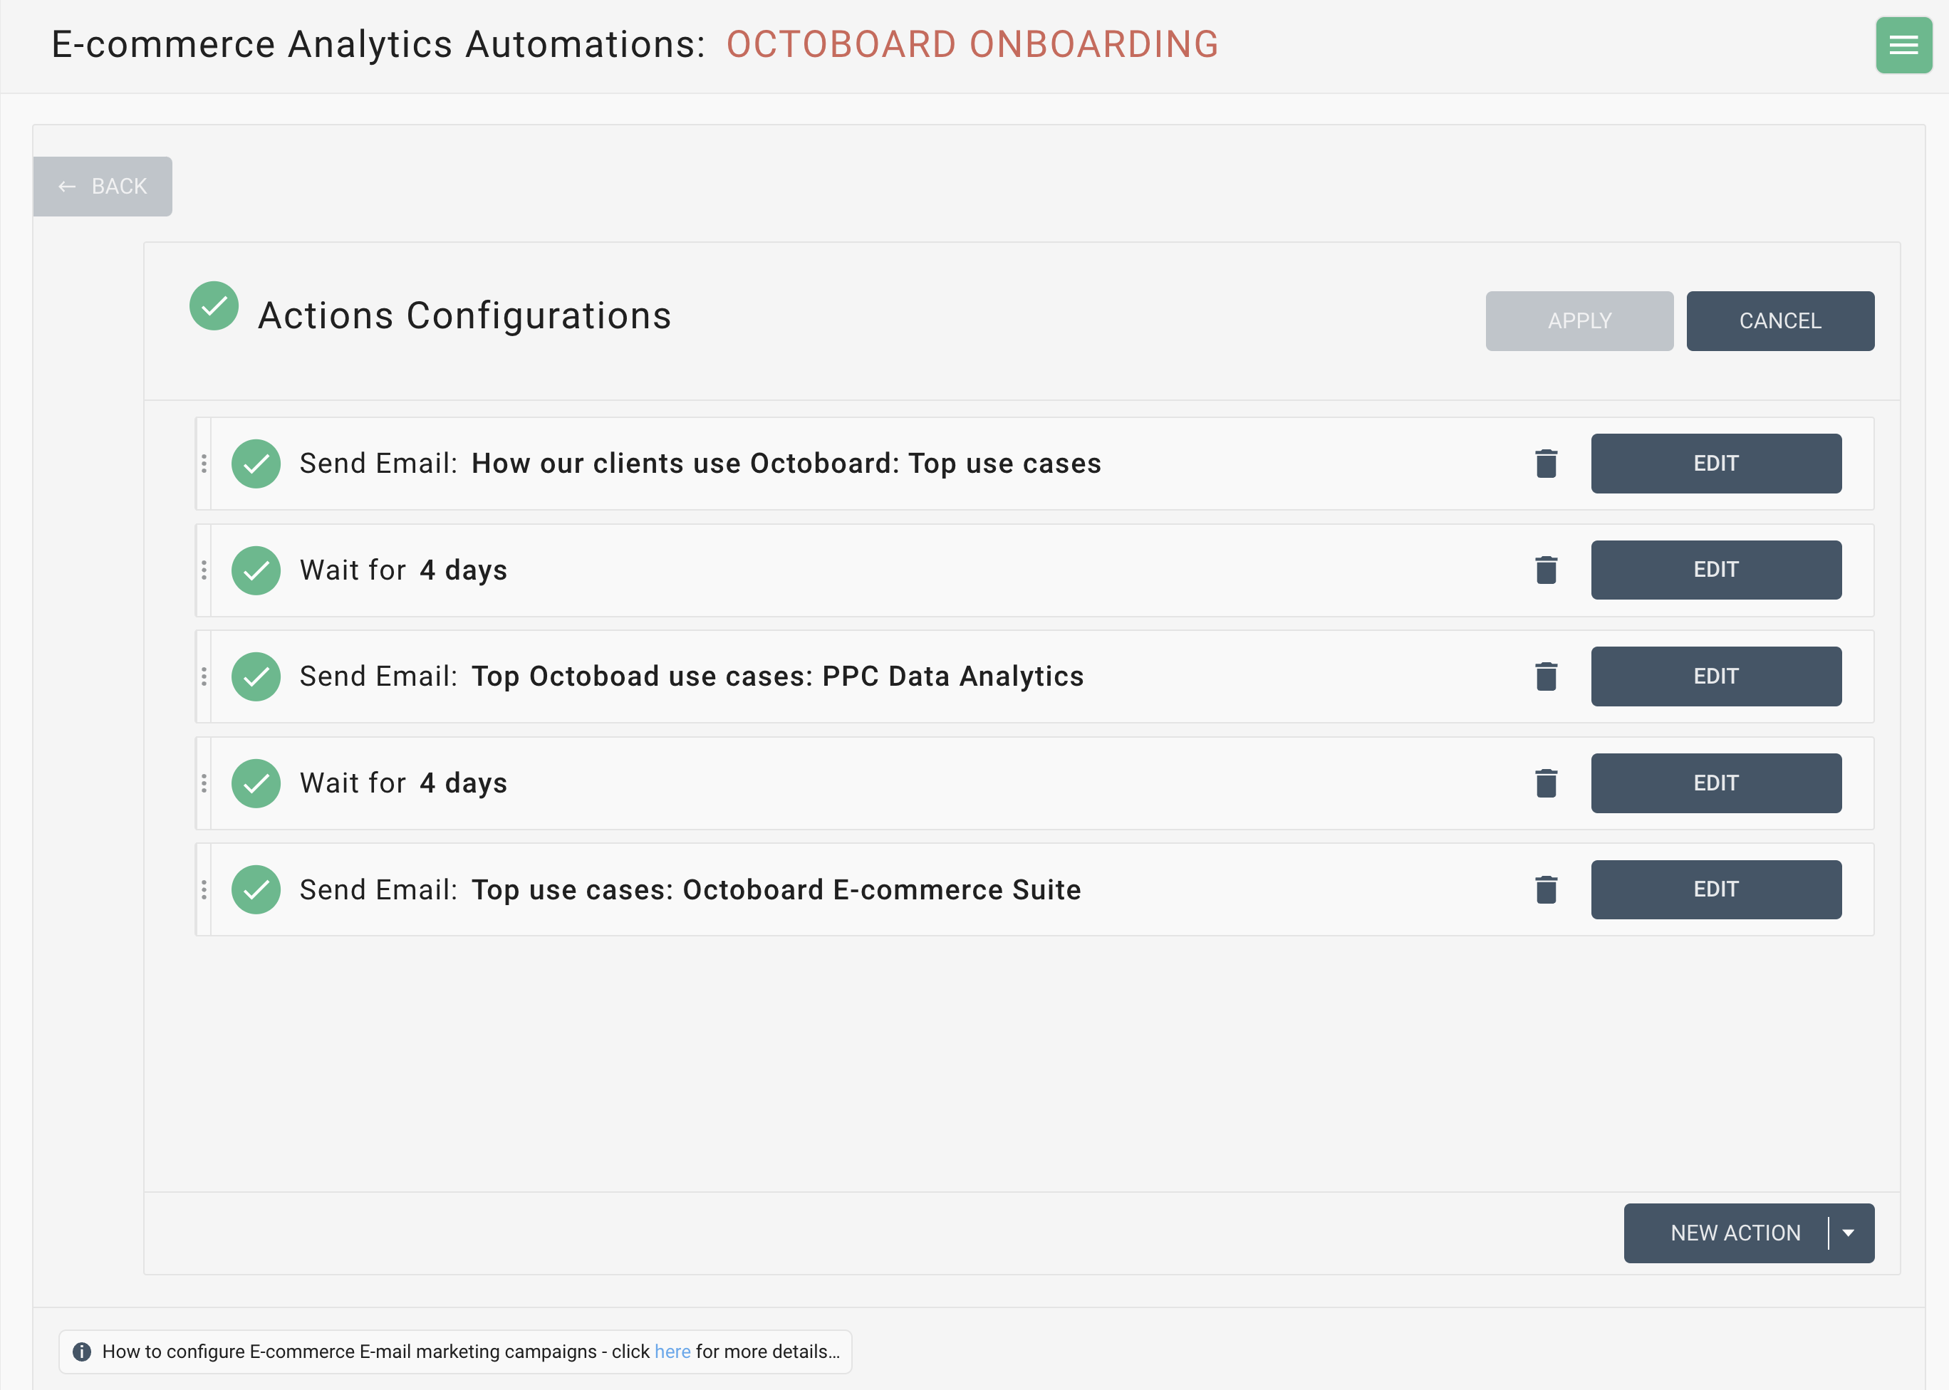Click the delete icon for first Send Email action
This screenshot has width=1949, height=1390.
click(1546, 464)
